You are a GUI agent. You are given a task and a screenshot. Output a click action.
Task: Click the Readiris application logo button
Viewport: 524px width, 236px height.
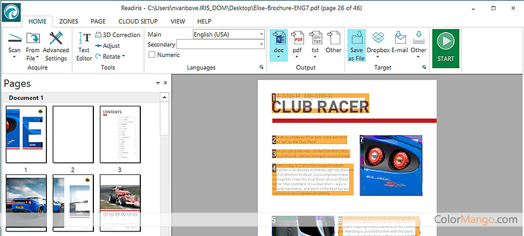point(11,13)
